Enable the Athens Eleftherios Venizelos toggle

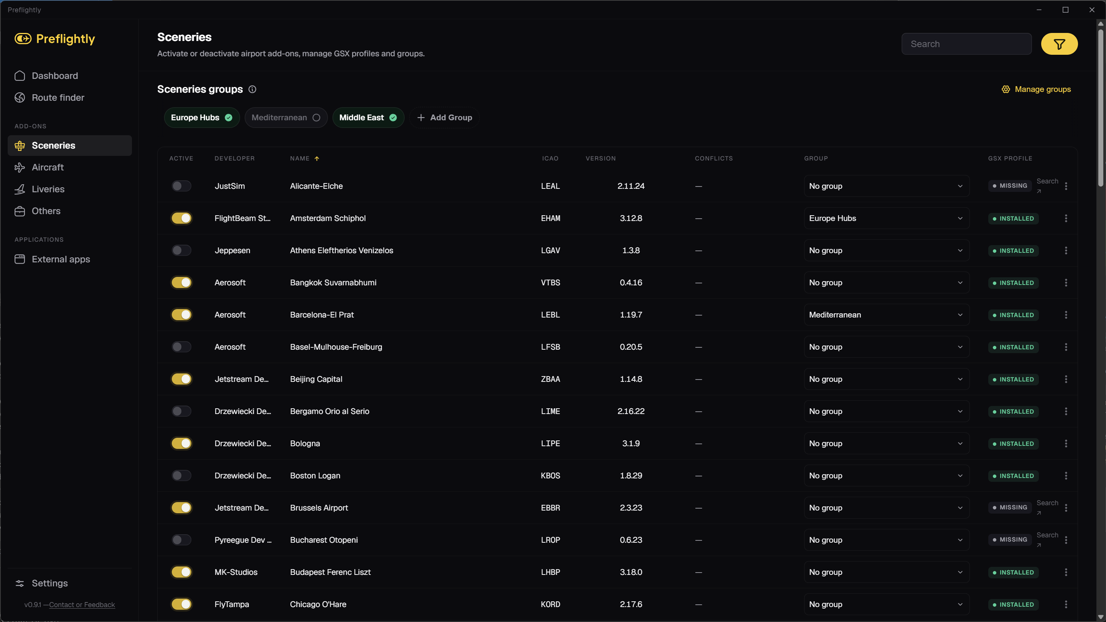pos(181,250)
